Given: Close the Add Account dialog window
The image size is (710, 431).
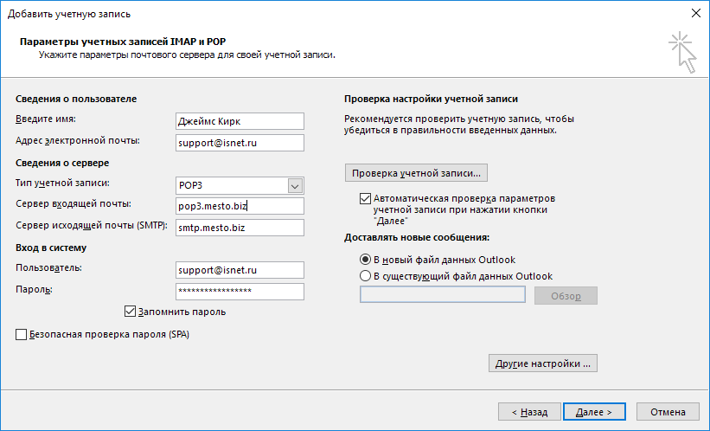Looking at the screenshot, I should point(695,13).
